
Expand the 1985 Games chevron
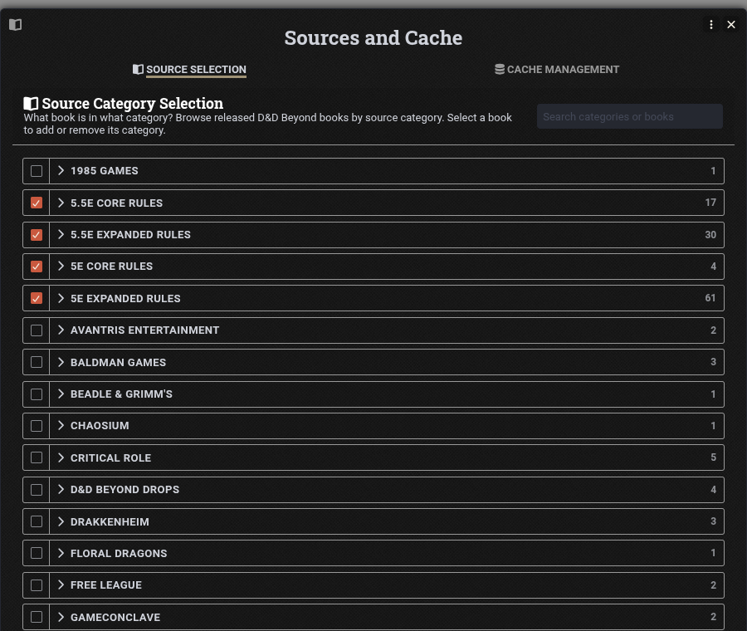(x=61, y=170)
